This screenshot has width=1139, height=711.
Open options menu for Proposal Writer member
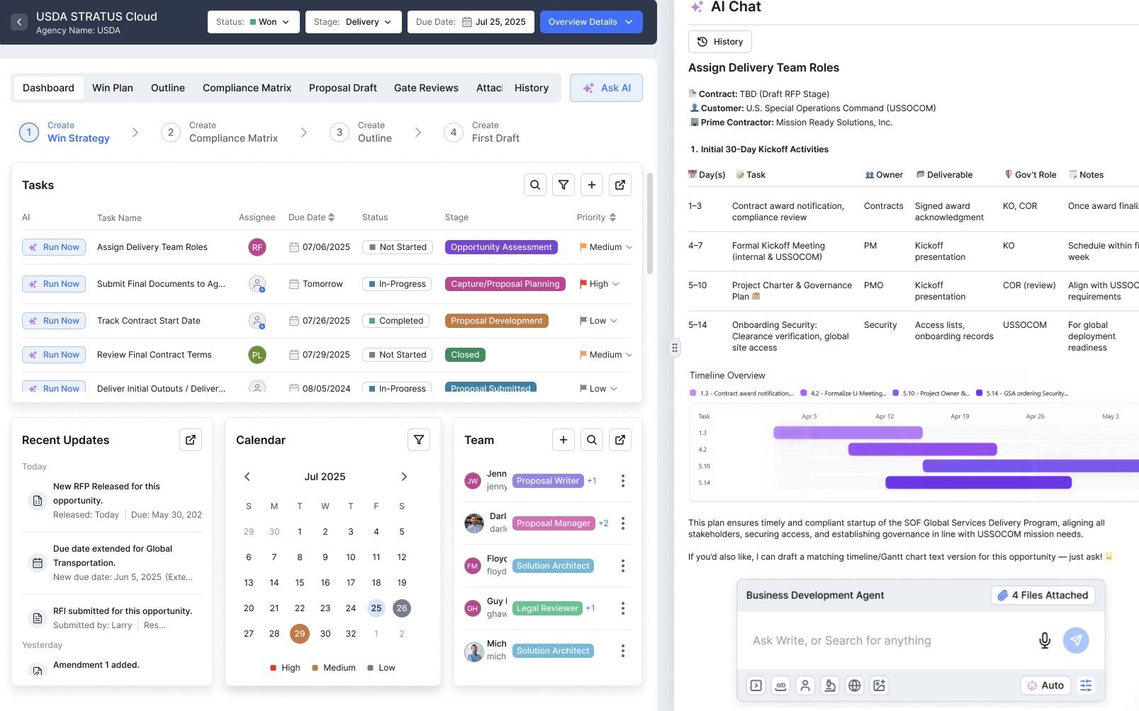(x=623, y=481)
